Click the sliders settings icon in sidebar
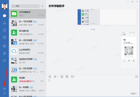140x97 pixels. tap(4, 89)
